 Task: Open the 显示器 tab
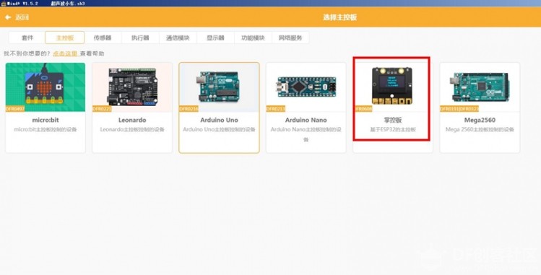pyautogui.click(x=215, y=38)
